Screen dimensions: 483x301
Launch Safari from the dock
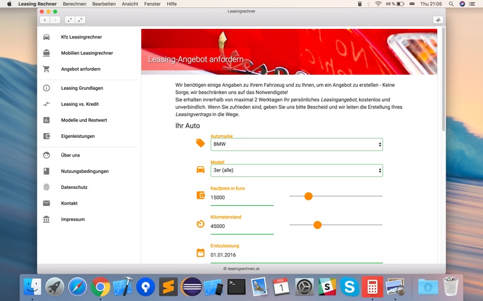click(77, 287)
